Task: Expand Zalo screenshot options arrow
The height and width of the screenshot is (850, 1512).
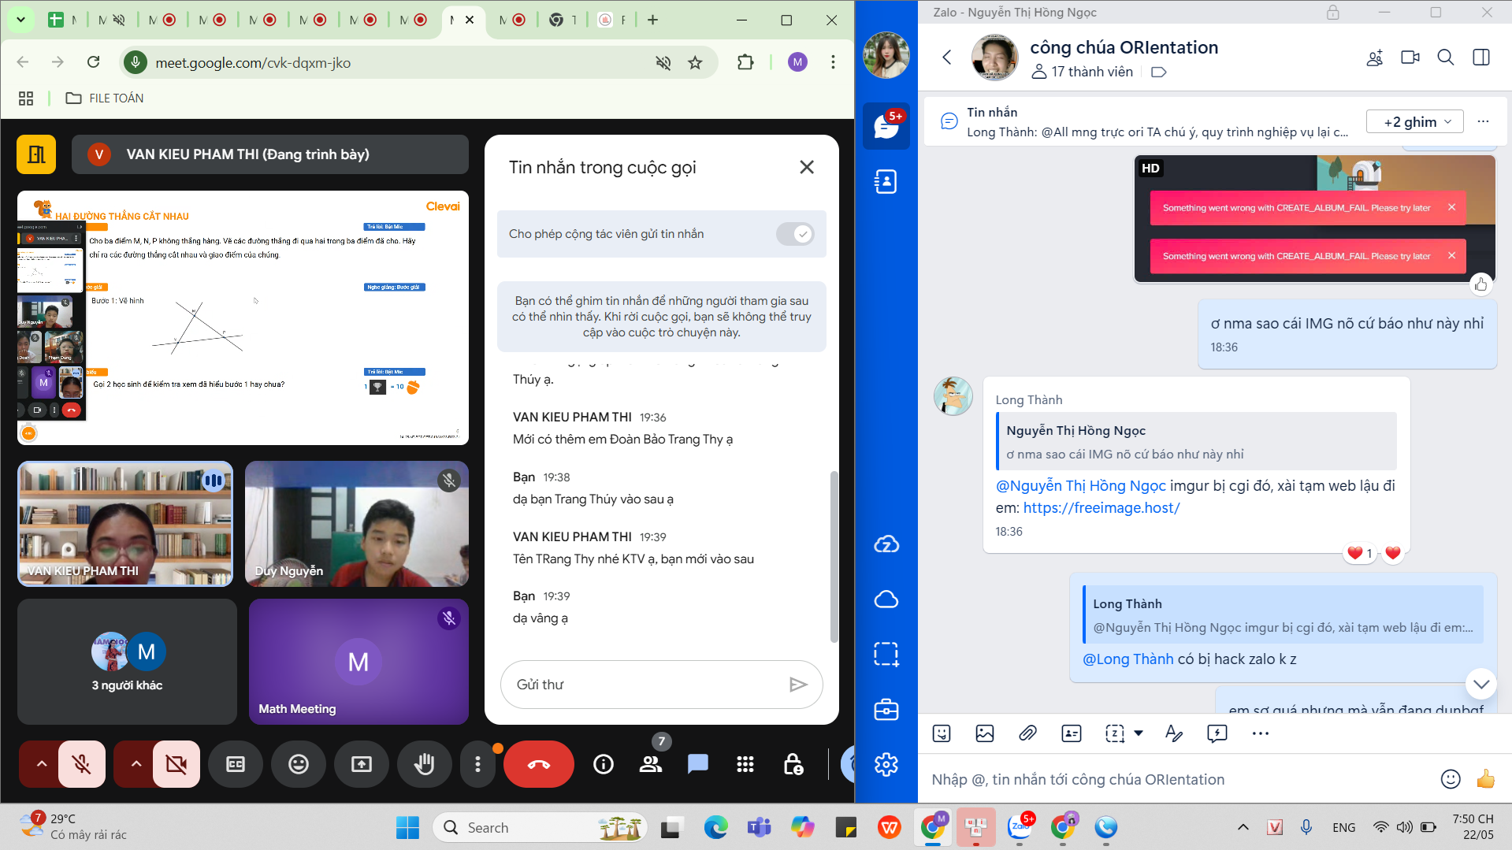Action: point(1139,733)
